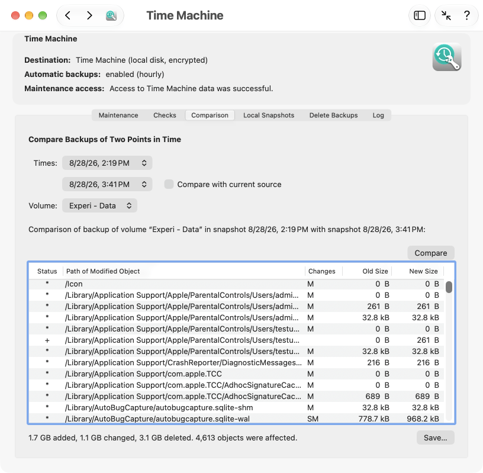Click the Compare Backups of Two Points heading
This screenshot has height=473, width=483.
point(105,139)
